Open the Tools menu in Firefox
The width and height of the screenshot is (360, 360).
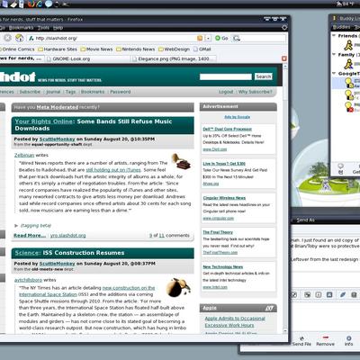43,28
